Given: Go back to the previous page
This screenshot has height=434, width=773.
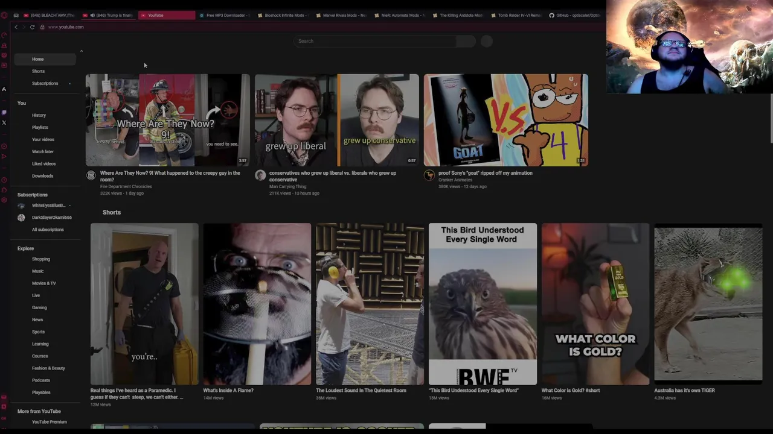Looking at the screenshot, I should [x=16, y=27].
